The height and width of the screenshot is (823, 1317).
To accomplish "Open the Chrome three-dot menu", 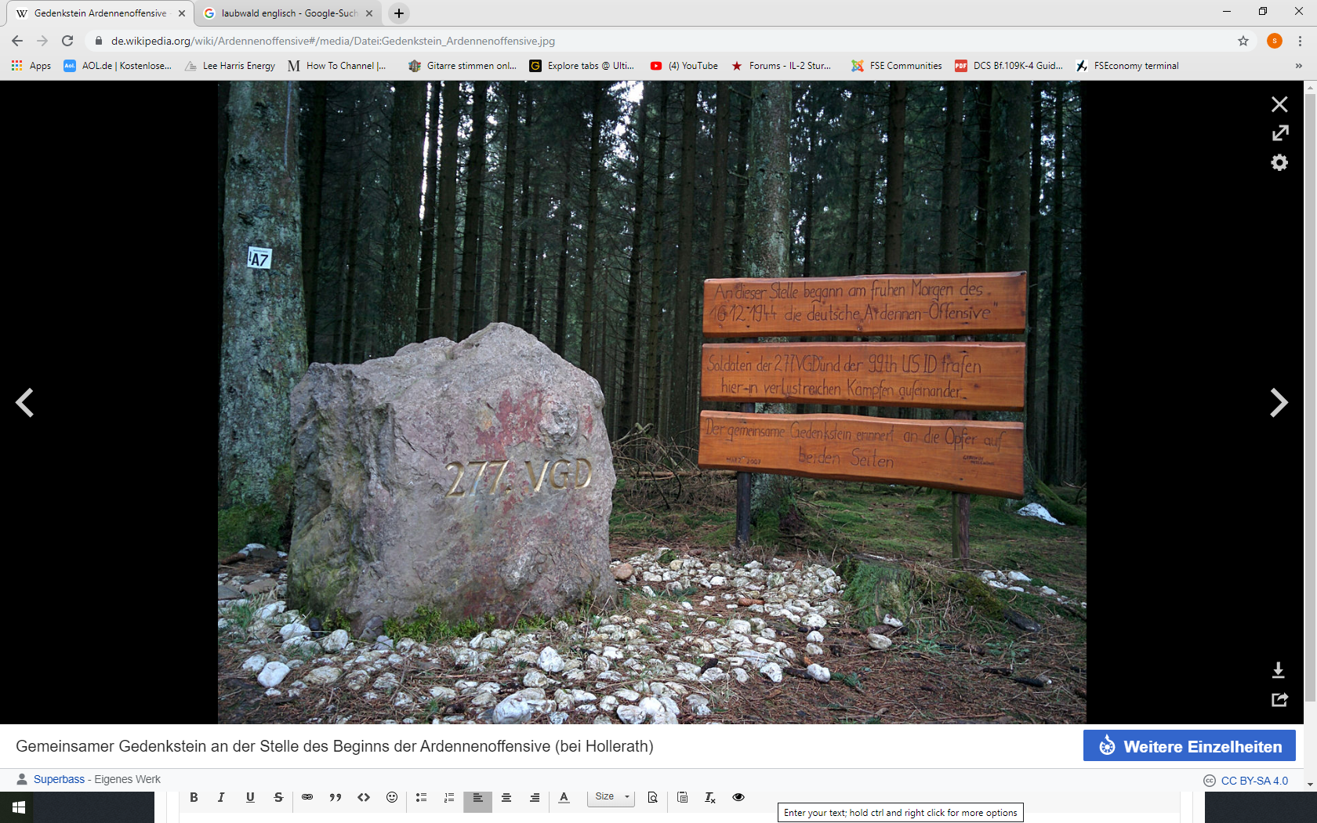I will tap(1300, 41).
